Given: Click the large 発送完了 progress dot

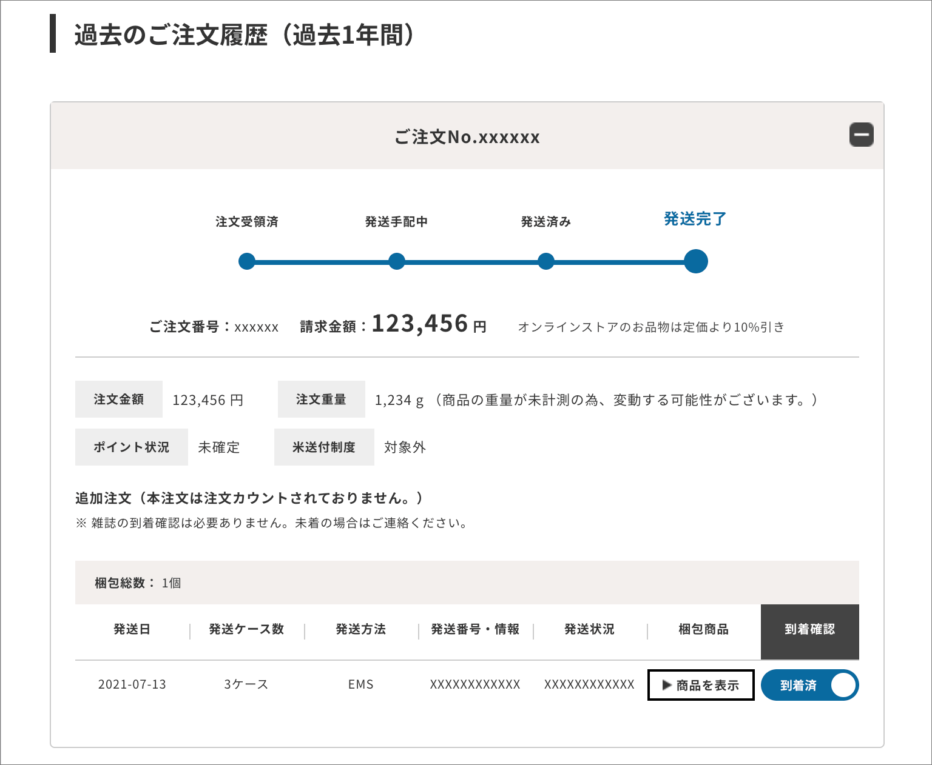Looking at the screenshot, I should (x=695, y=261).
